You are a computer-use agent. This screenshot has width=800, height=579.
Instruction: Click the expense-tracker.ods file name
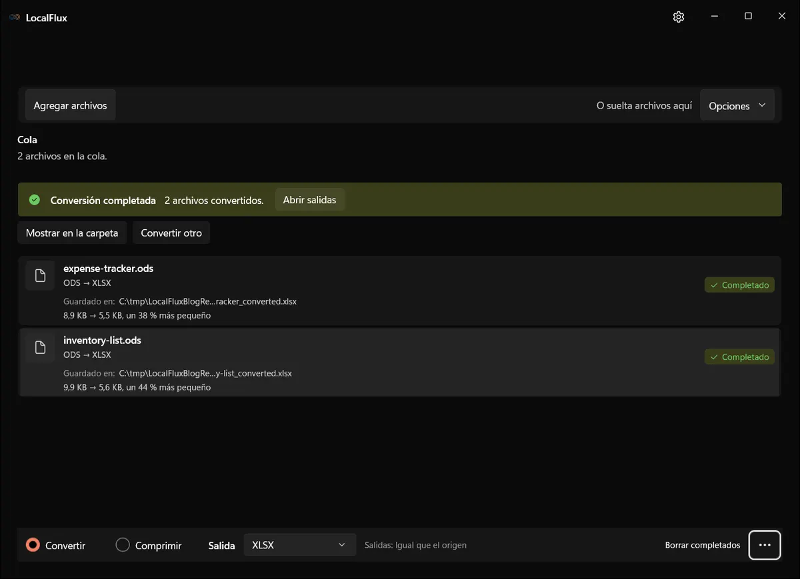pyautogui.click(x=109, y=269)
